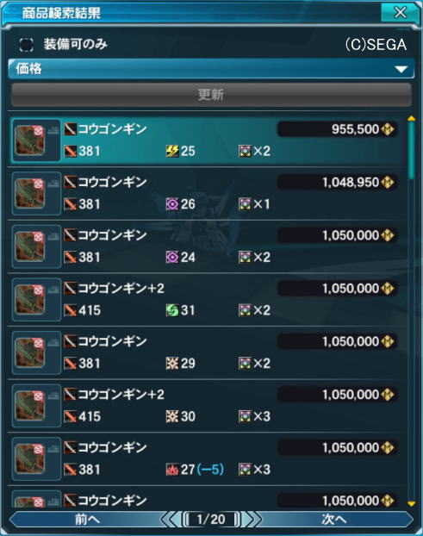Click the special ability ×3 icon on コウゴンギン+2
423x536 pixels.
pyautogui.click(x=245, y=416)
